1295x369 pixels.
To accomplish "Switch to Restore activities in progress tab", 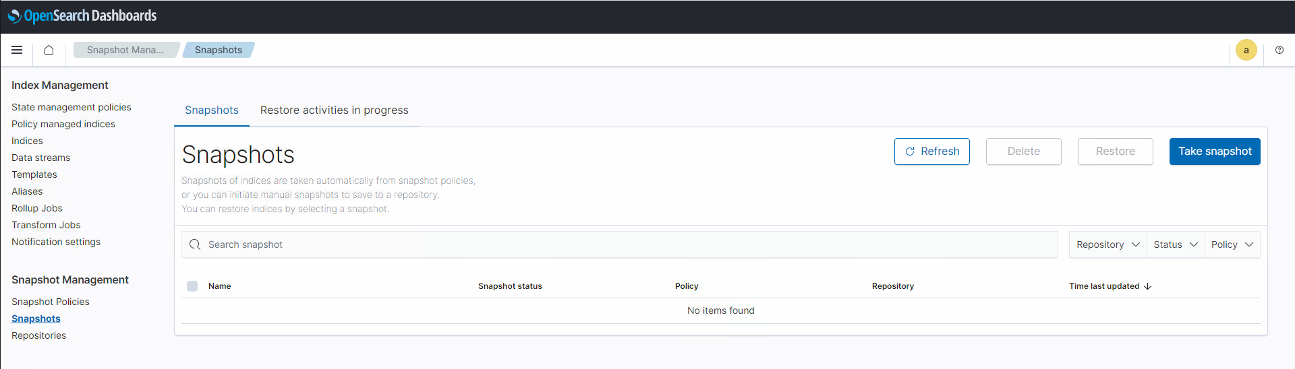I will [335, 110].
